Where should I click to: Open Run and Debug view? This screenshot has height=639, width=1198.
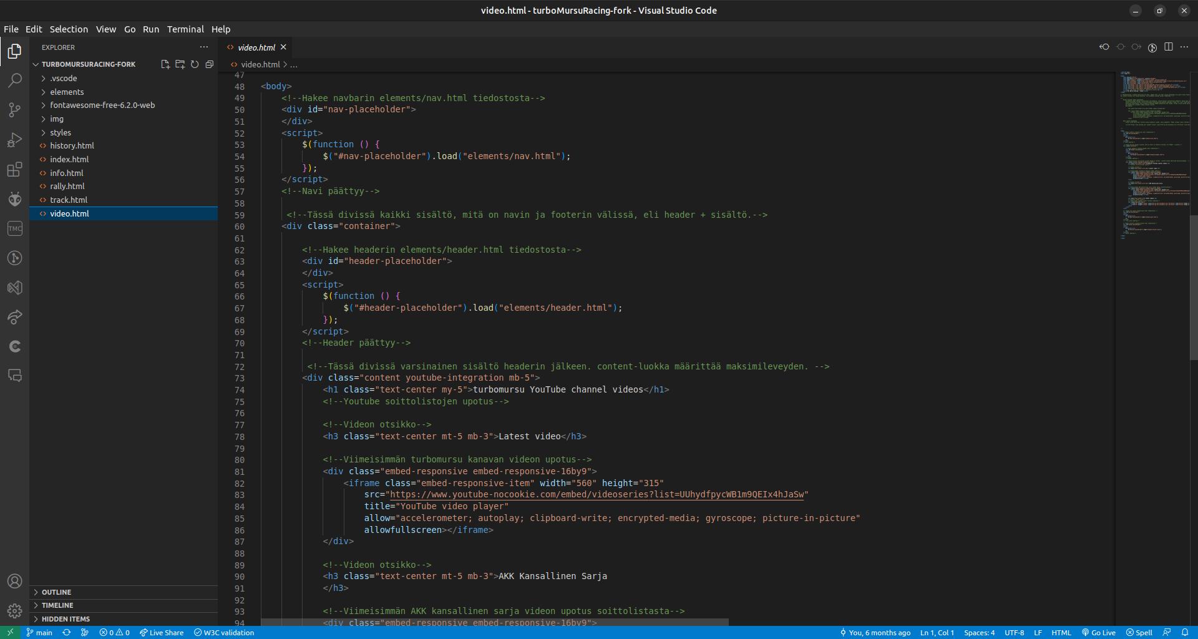coord(14,140)
